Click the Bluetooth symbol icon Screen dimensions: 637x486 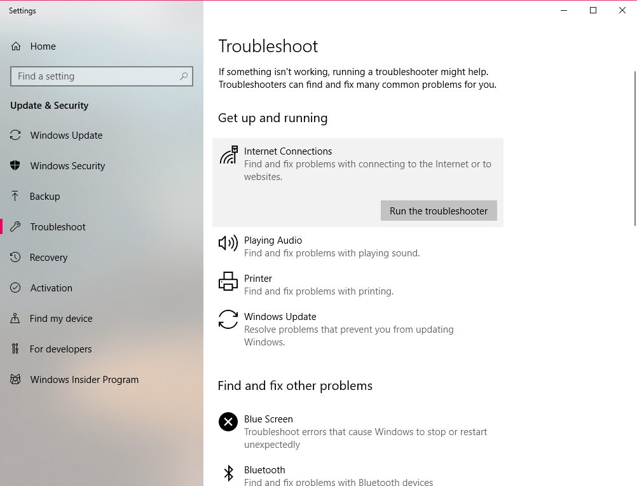tap(229, 473)
